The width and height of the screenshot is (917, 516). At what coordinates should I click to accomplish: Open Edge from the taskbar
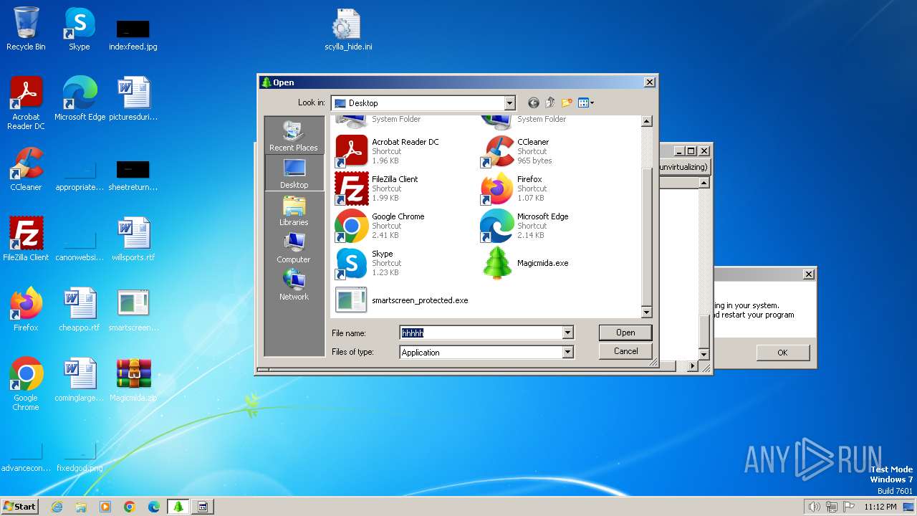(x=154, y=507)
